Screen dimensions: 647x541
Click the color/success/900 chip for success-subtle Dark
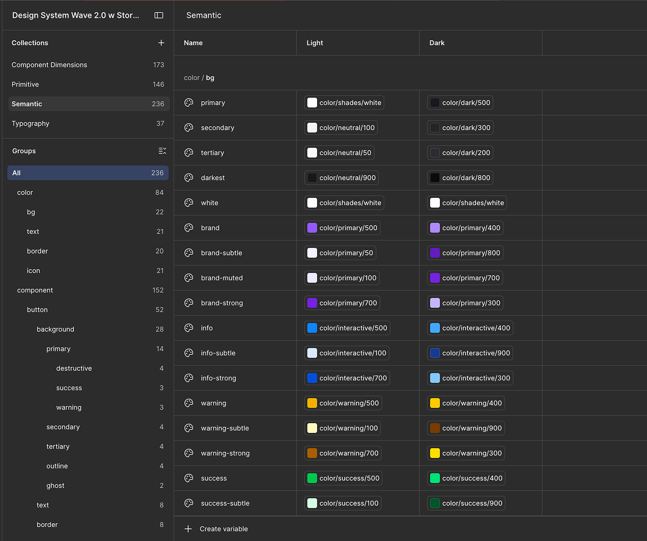[x=466, y=503]
